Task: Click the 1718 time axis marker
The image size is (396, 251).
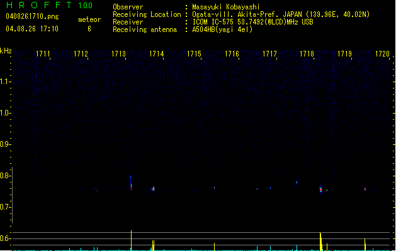Action: point(307,54)
